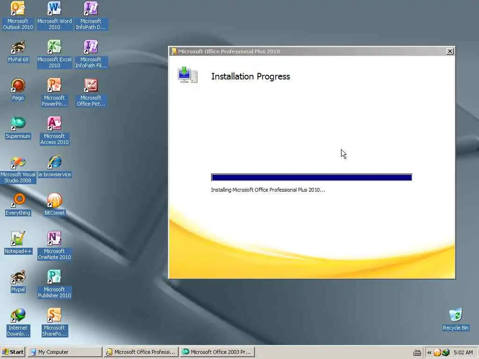Click the Installation Progress heading

[251, 76]
